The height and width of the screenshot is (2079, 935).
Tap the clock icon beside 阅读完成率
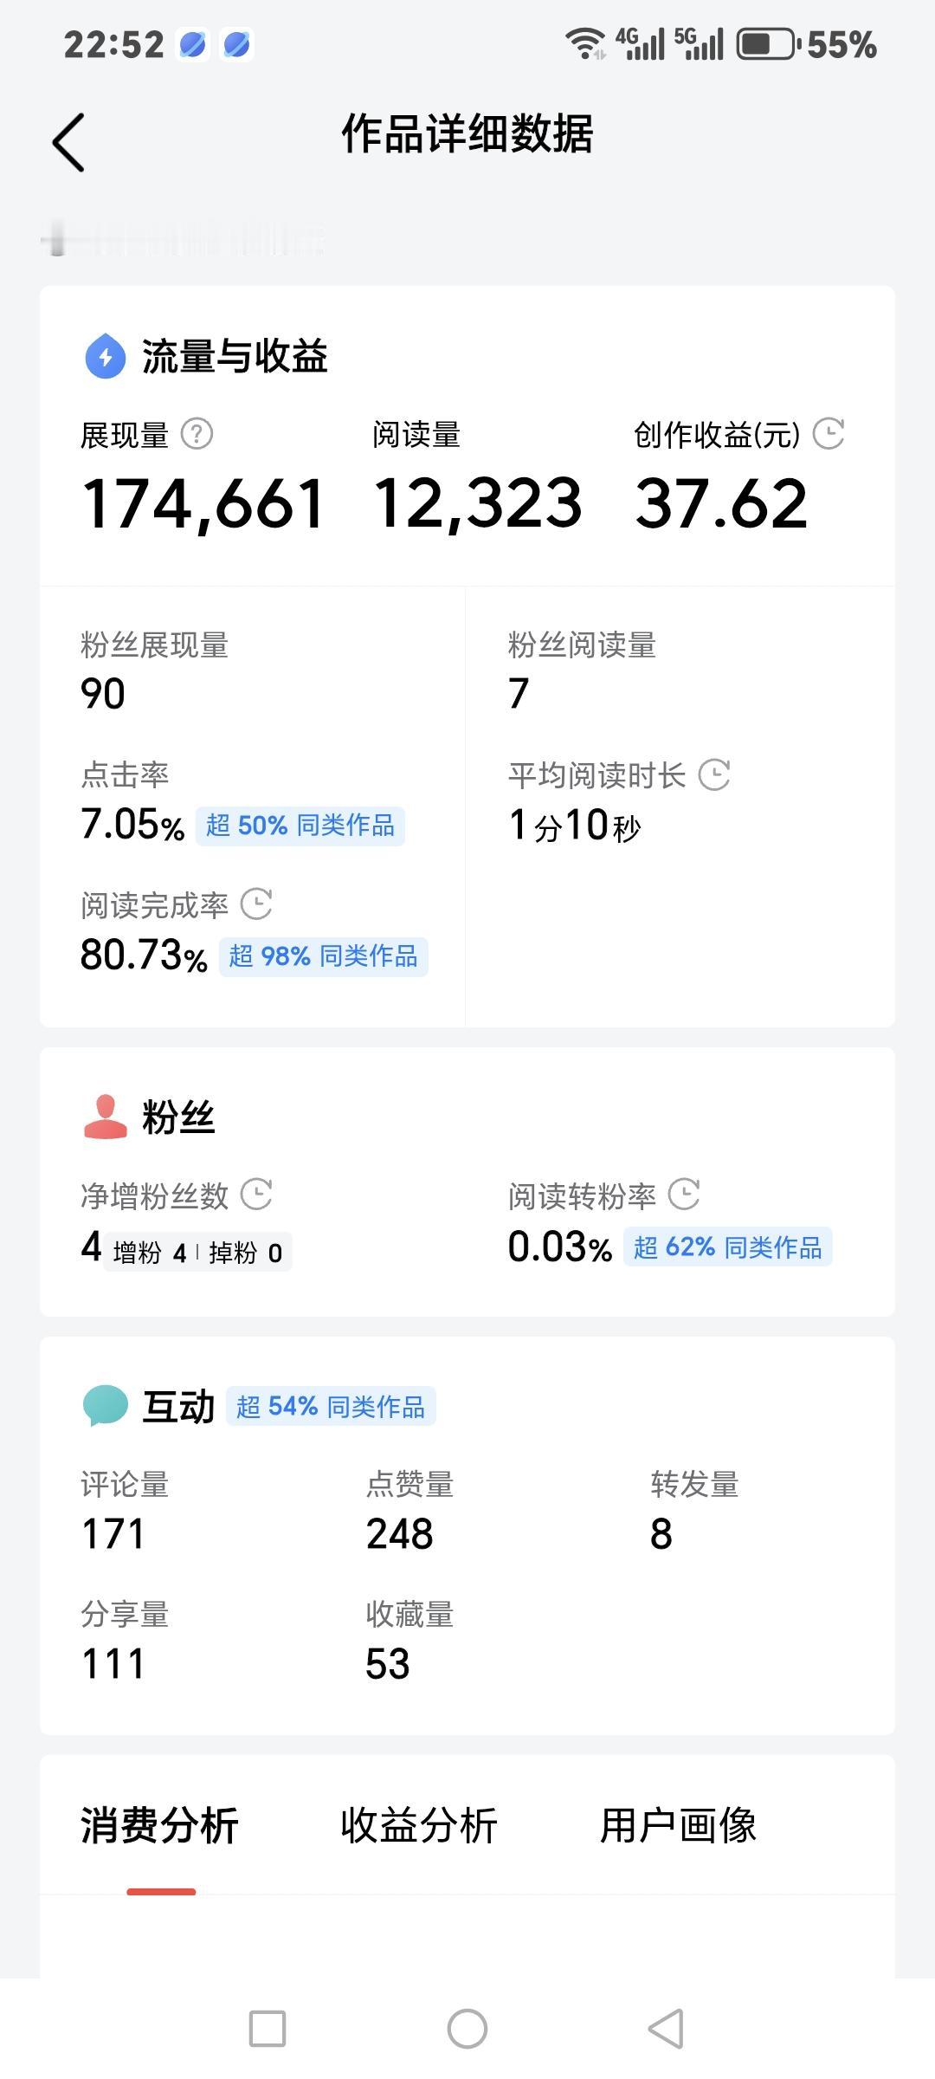click(256, 904)
